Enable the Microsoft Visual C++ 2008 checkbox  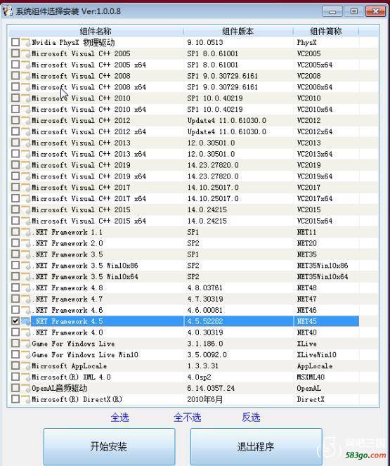(x=15, y=76)
